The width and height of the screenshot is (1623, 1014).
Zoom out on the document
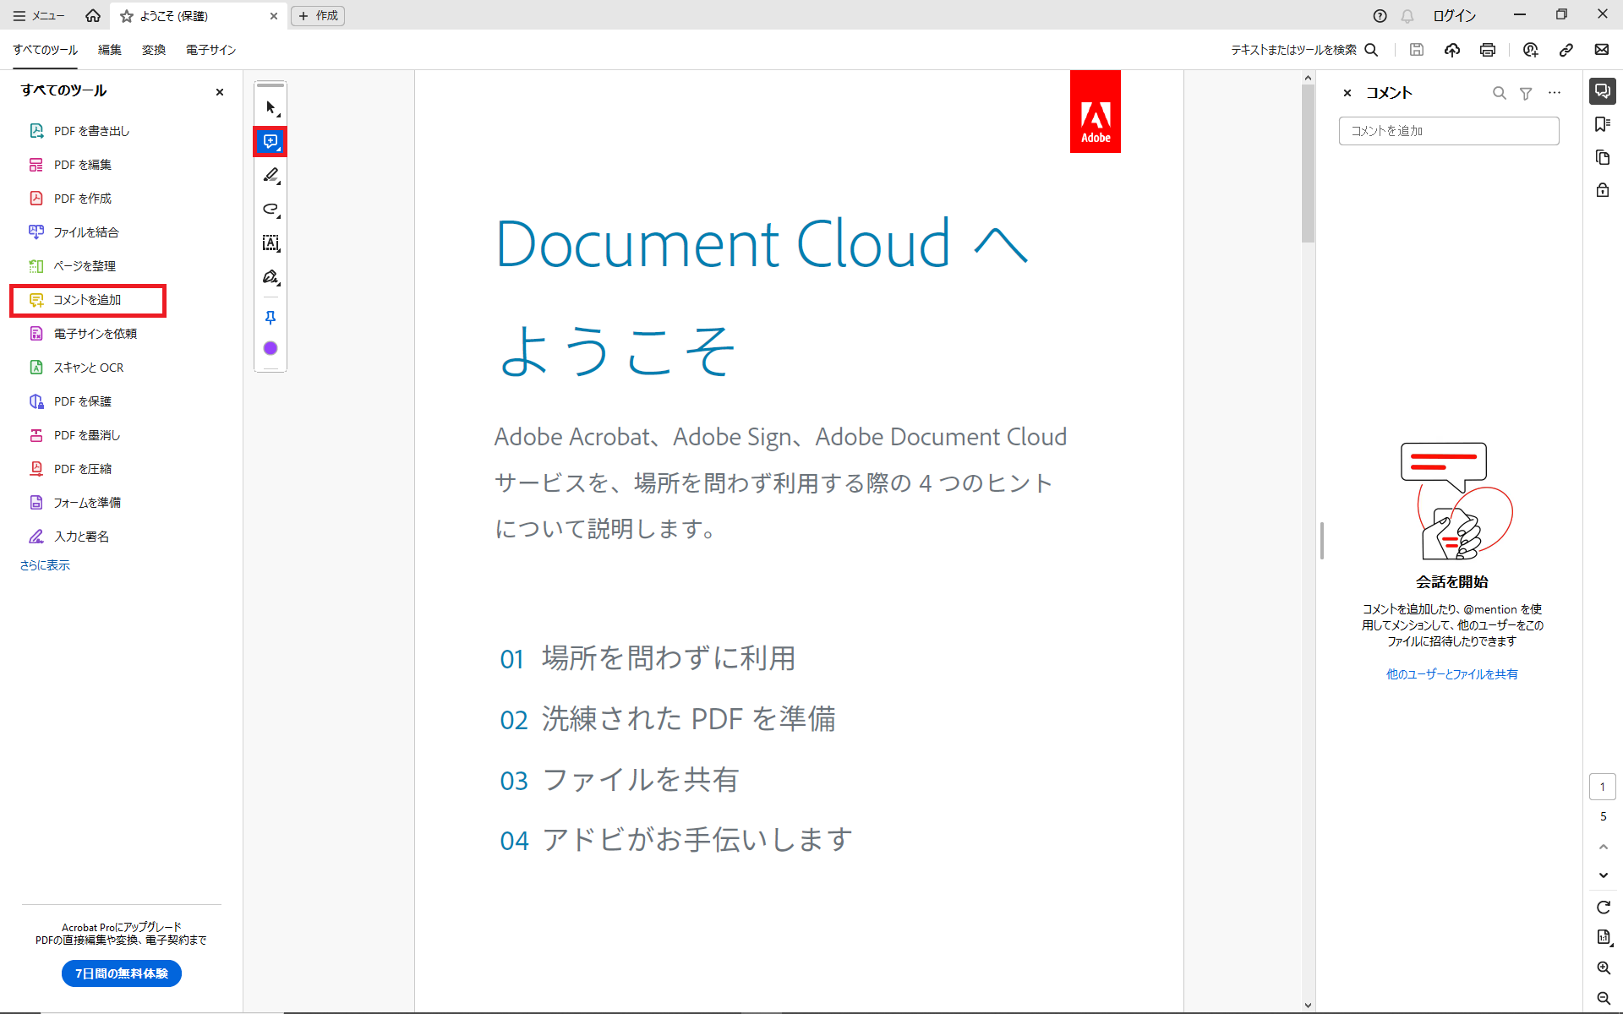point(1604,998)
